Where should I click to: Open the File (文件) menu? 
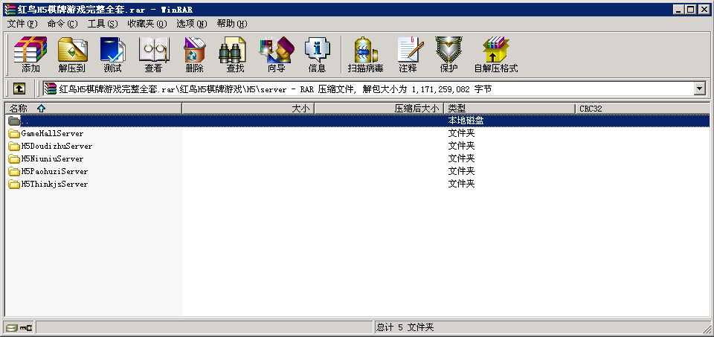coord(21,24)
